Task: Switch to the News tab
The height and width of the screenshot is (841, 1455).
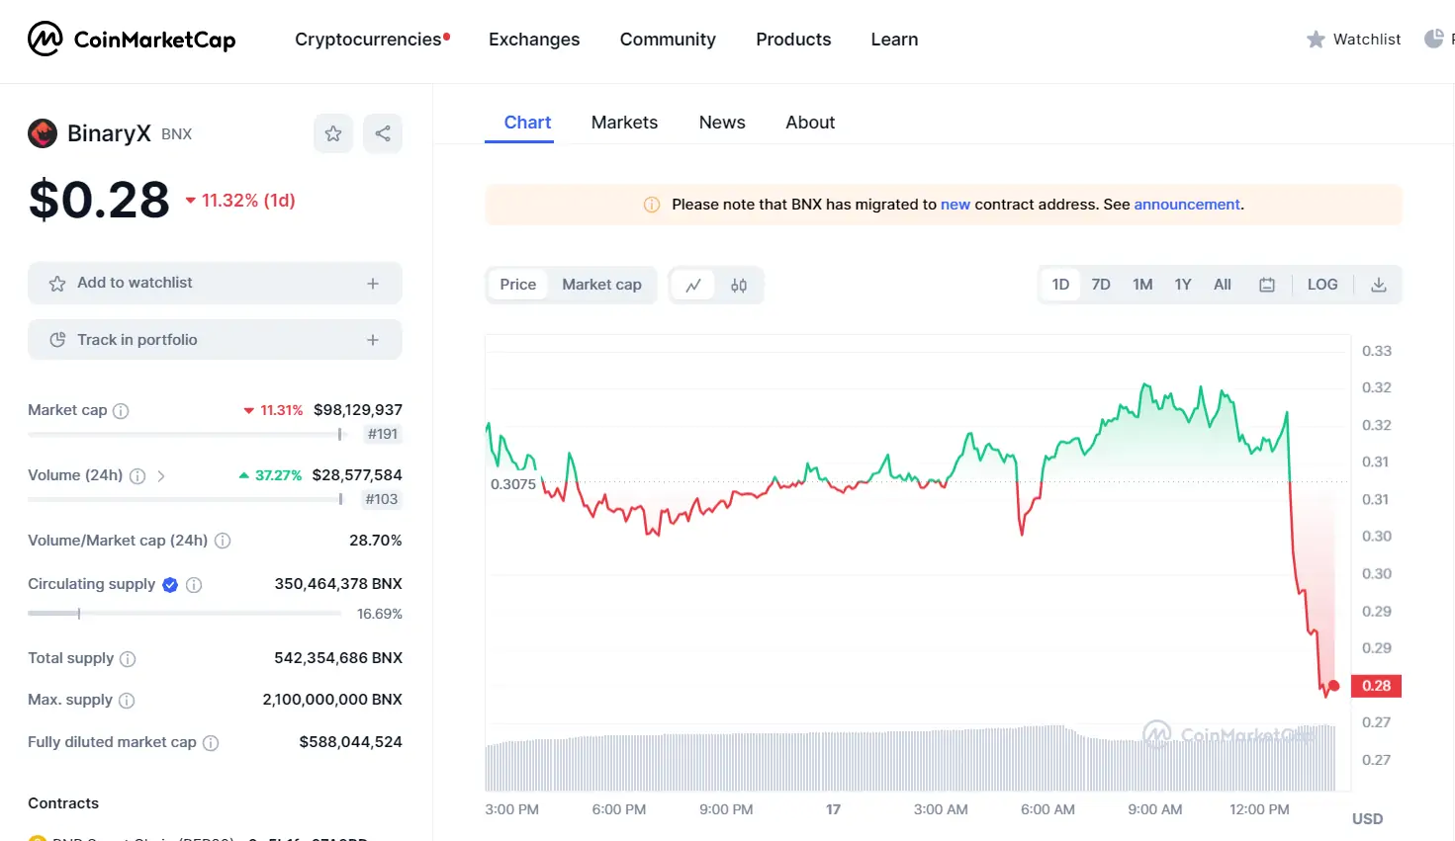Action: (722, 123)
